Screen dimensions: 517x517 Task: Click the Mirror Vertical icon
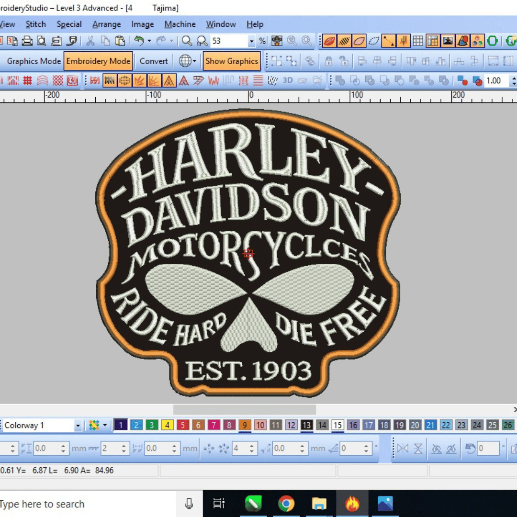[x=418, y=449]
